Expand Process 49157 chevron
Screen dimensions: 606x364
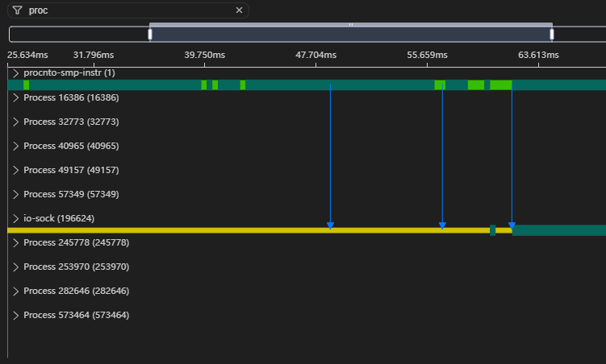pyautogui.click(x=16, y=170)
